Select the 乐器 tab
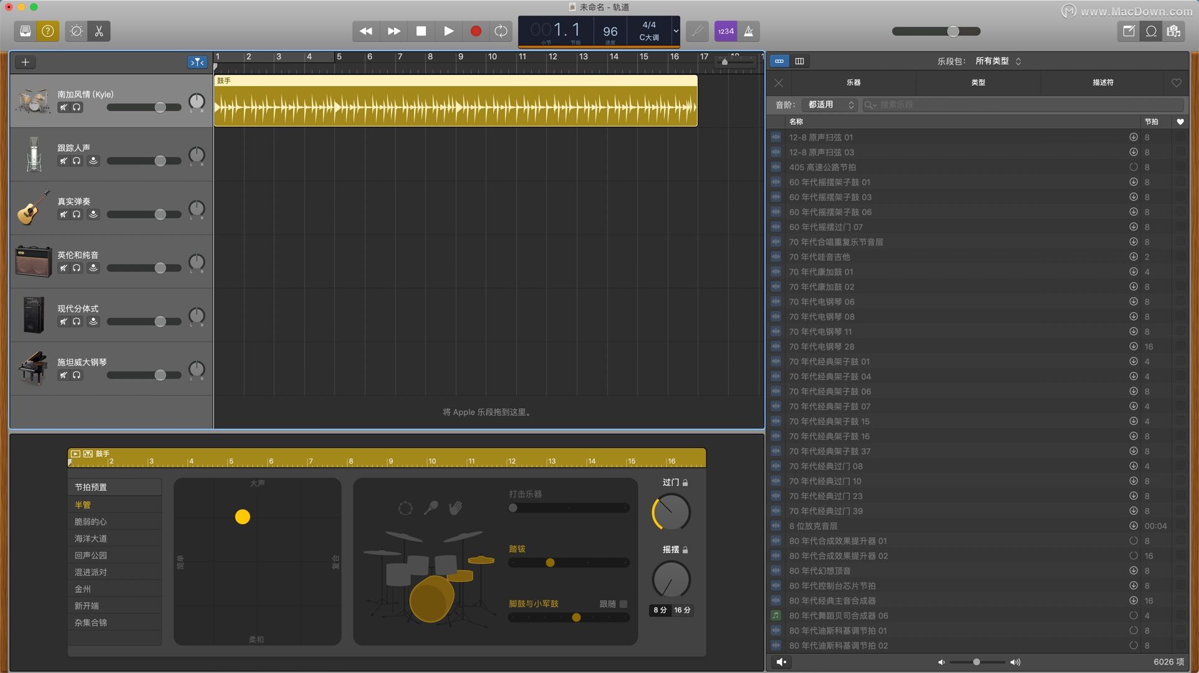The width and height of the screenshot is (1199, 673). tap(854, 82)
